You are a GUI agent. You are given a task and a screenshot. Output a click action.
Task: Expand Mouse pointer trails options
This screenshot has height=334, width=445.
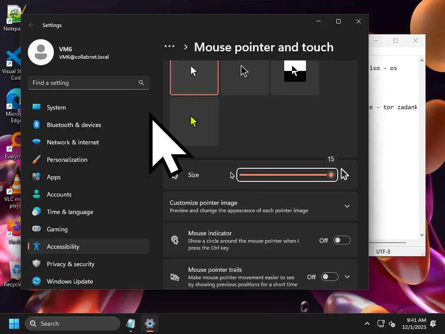click(x=347, y=277)
